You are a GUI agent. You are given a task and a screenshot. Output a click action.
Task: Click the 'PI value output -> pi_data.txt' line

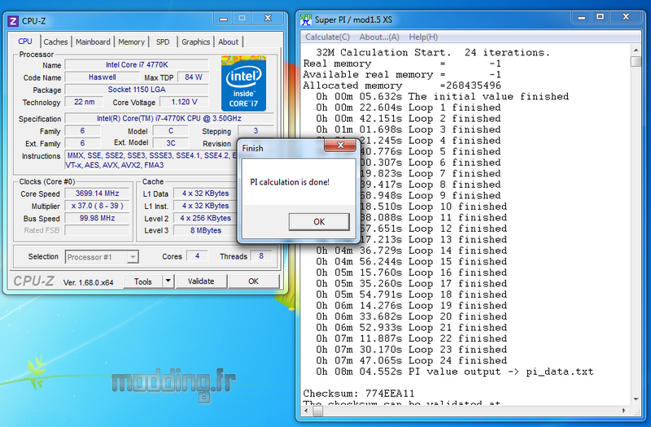click(x=455, y=372)
